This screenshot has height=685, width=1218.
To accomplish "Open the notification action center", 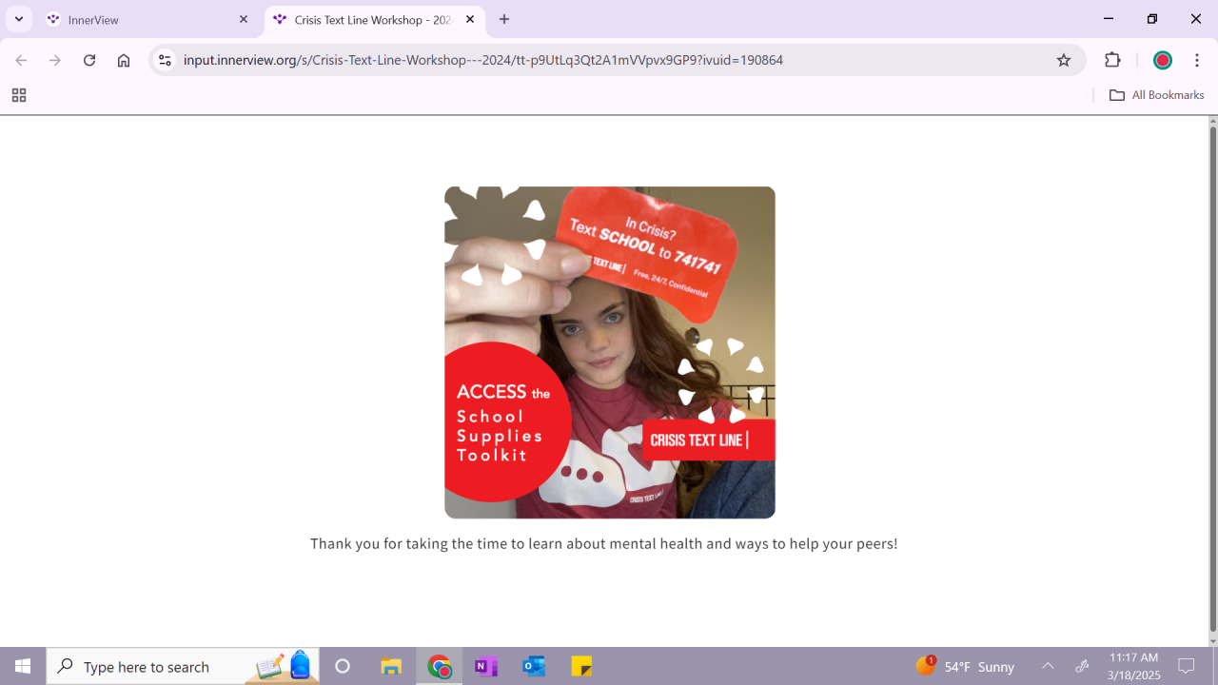I will (1187, 666).
